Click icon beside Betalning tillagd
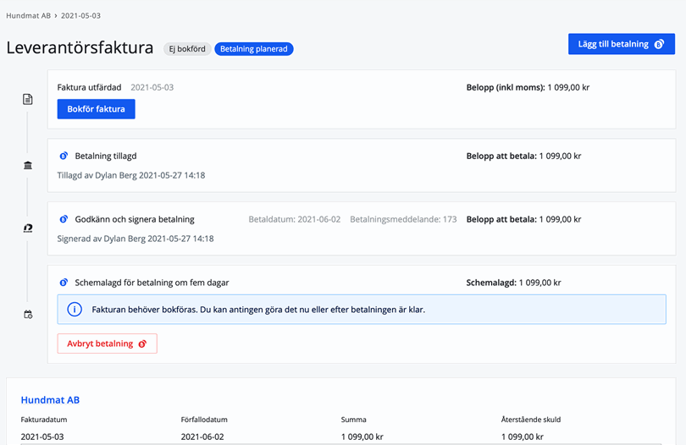The image size is (686, 445). click(x=64, y=157)
